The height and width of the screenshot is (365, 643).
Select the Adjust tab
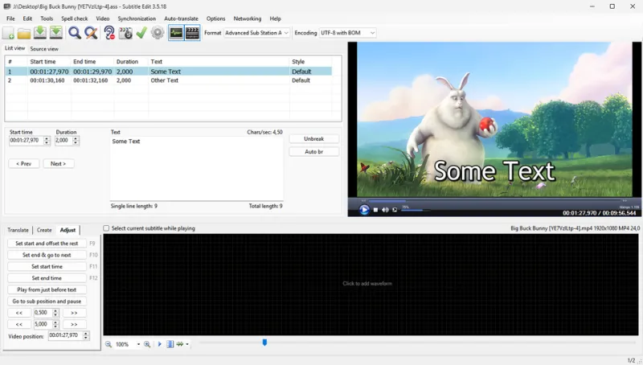tap(68, 230)
